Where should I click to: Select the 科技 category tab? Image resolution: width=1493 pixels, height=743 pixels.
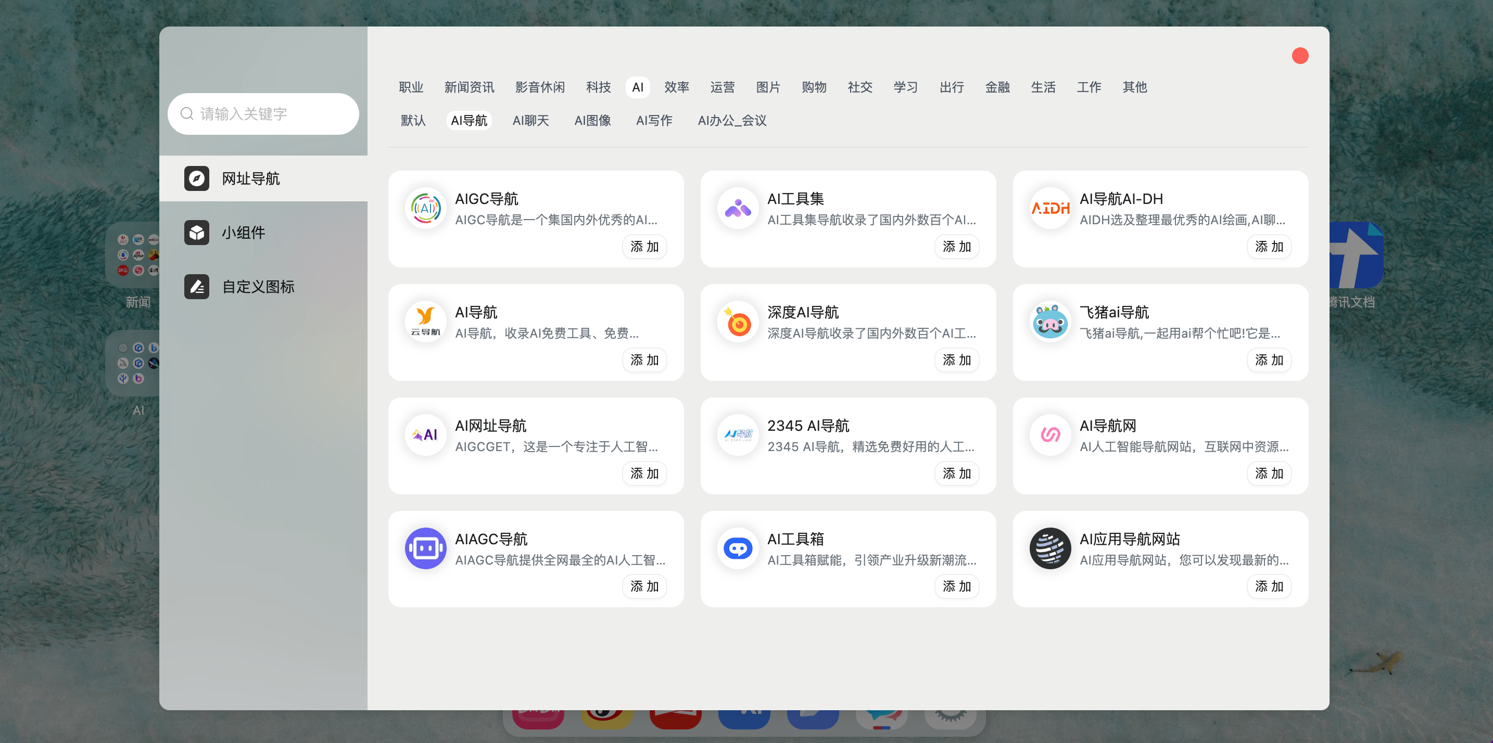598,87
